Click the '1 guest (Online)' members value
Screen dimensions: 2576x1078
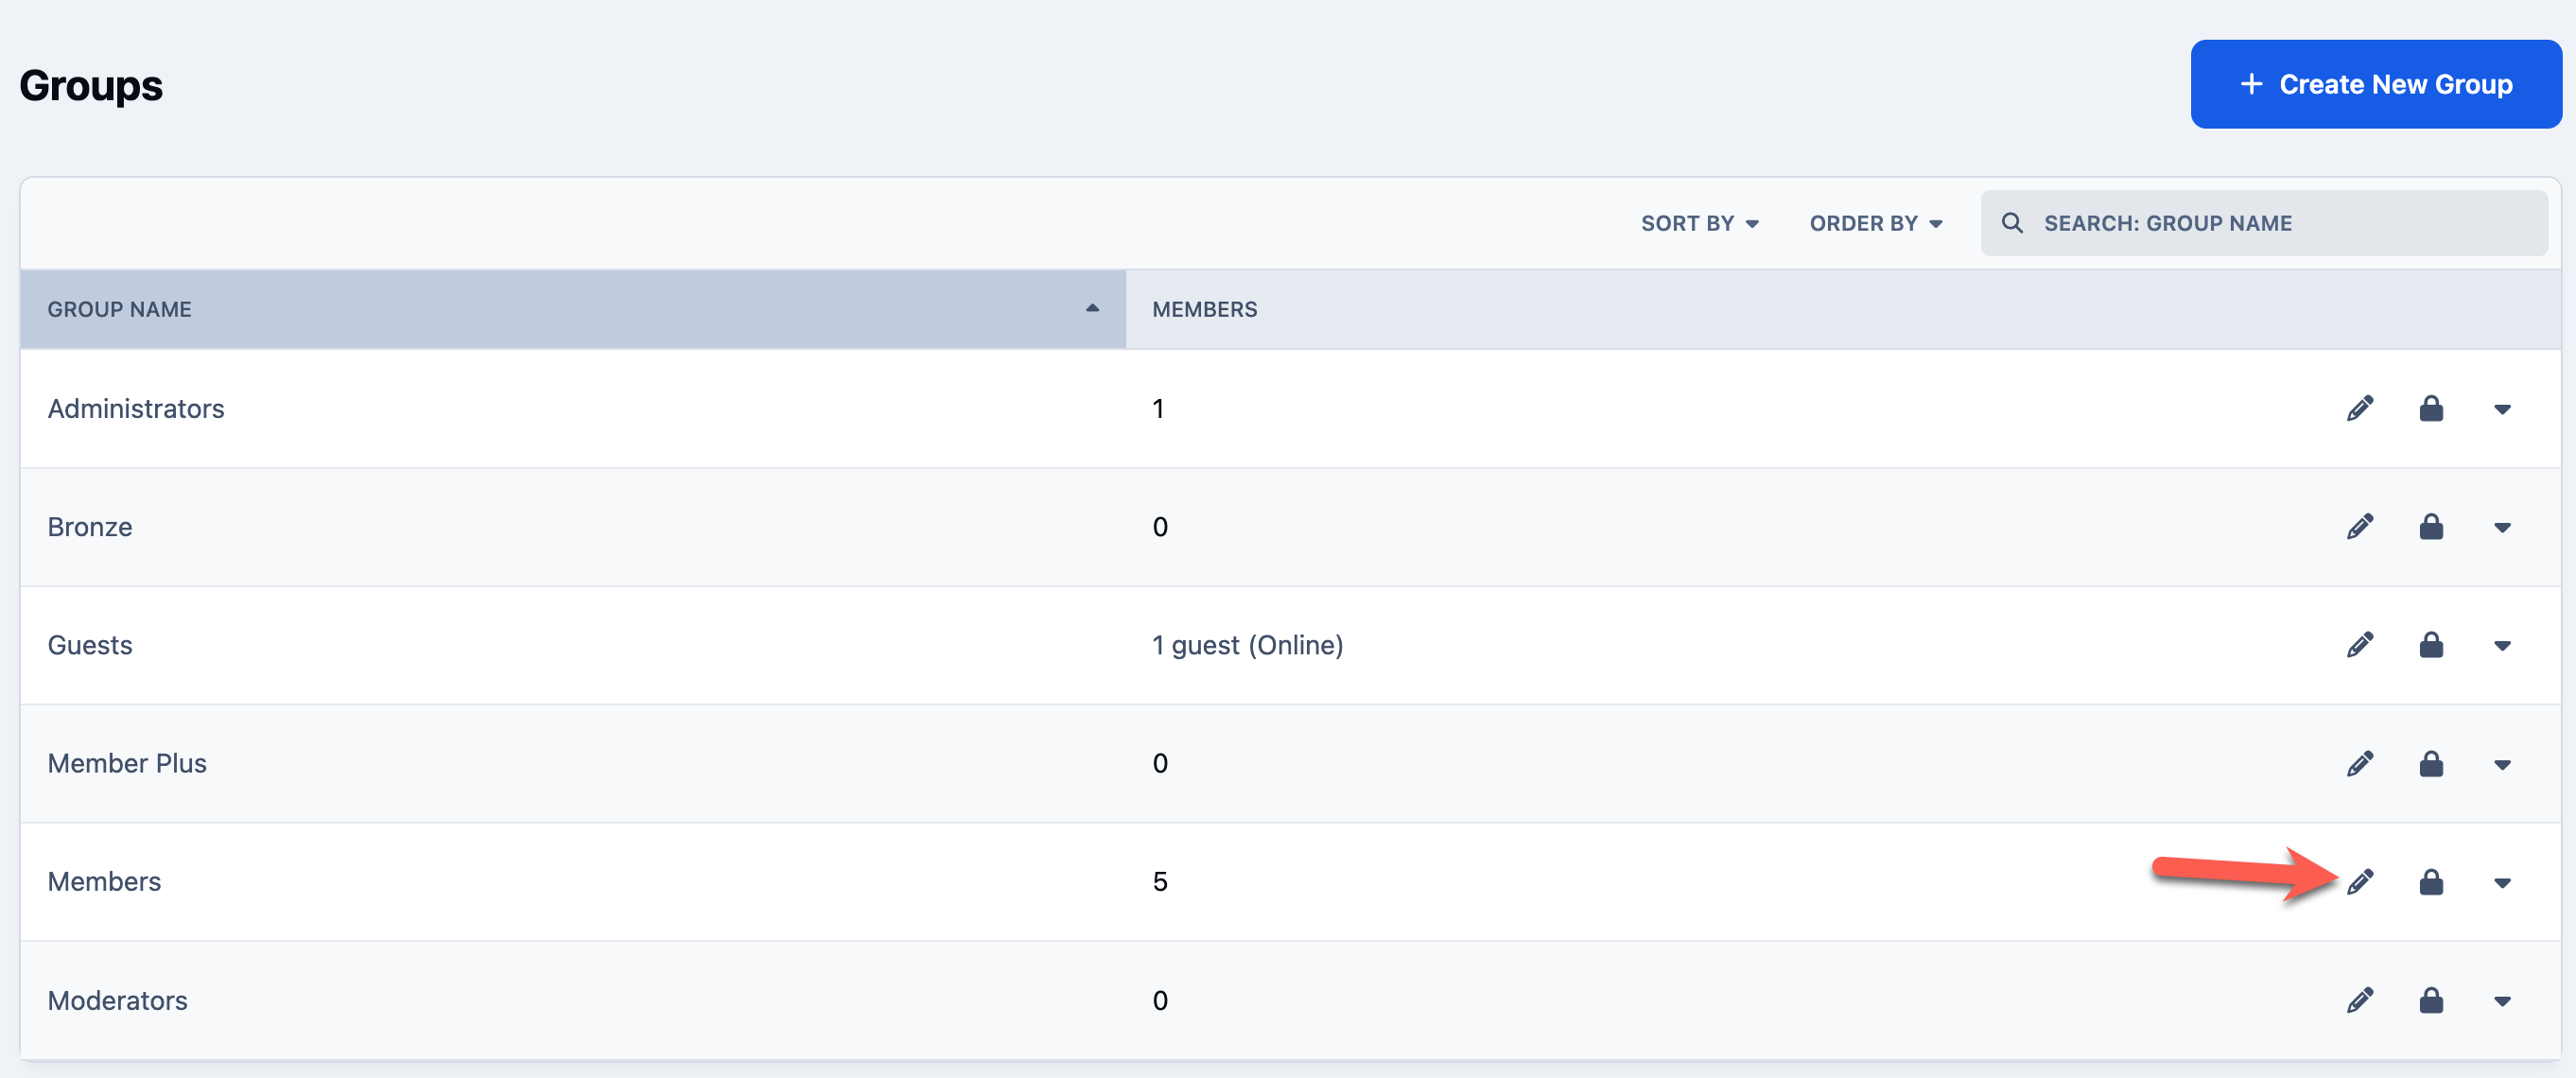(1247, 645)
